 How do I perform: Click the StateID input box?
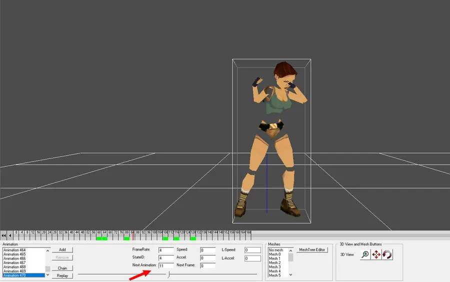pyautogui.click(x=166, y=258)
